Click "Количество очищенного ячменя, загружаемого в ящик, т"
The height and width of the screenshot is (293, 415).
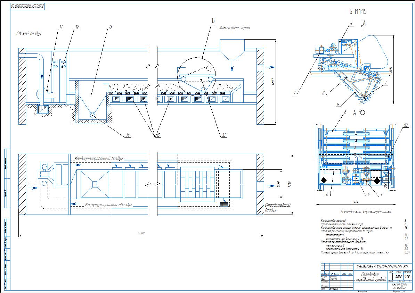coord(356,228)
